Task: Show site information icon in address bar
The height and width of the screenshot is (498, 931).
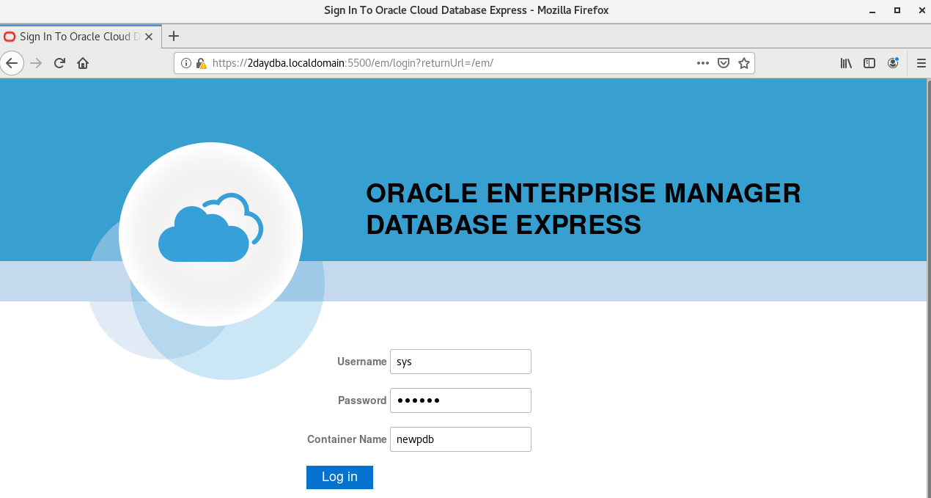Action: pos(186,63)
